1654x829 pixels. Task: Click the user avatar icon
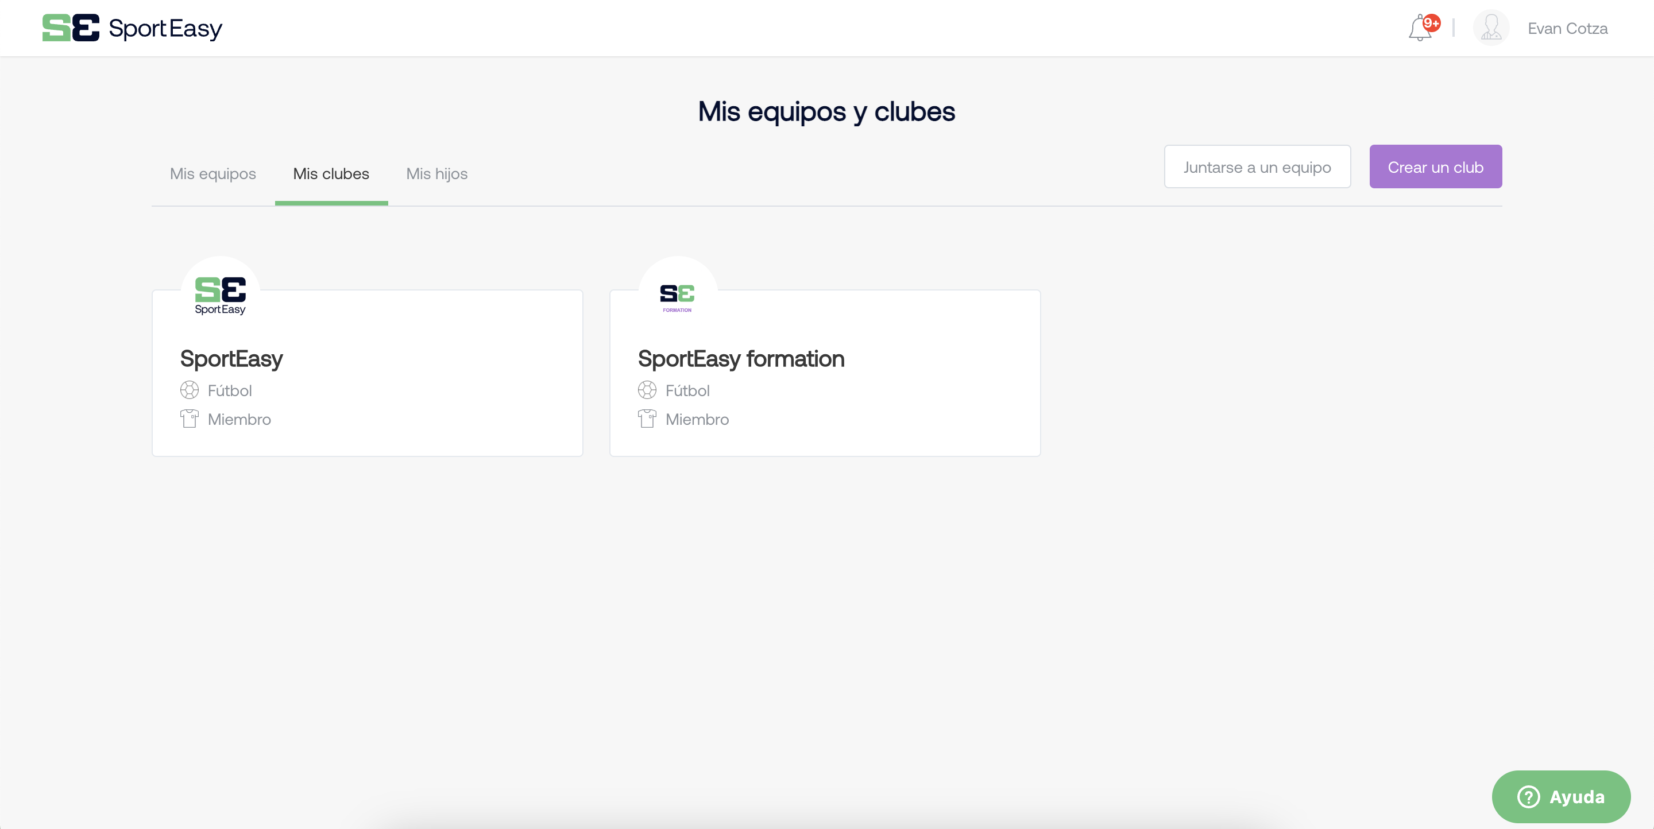coord(1490,28)
